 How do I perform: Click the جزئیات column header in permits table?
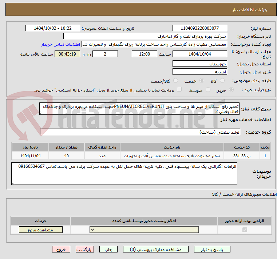[41, 221]
